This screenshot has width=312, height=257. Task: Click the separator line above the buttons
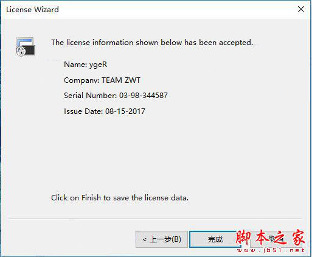155,219
